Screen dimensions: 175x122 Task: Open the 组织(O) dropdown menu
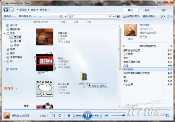coord(9,16)
